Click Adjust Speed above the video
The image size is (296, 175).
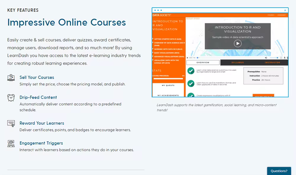point(193,19)
